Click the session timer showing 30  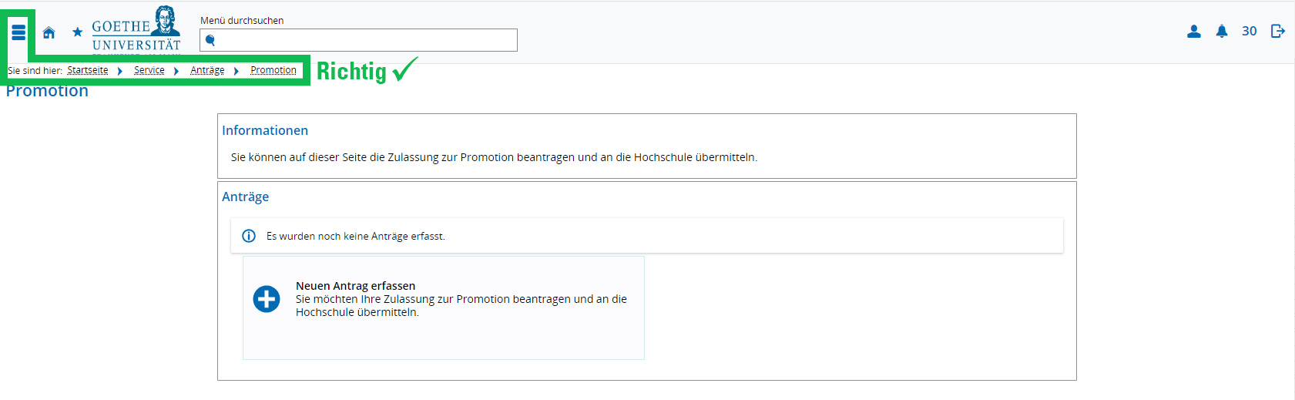coord(1249,32)
